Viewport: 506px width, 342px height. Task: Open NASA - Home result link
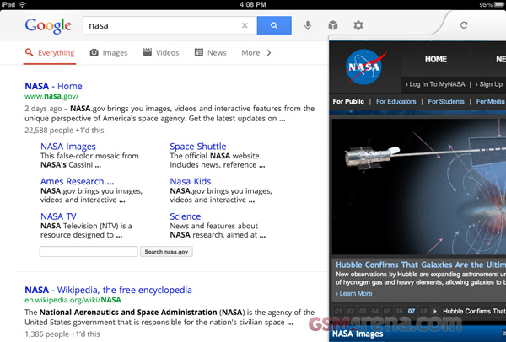click(x=54, y=86)
